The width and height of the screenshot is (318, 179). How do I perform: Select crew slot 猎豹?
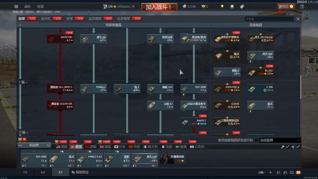(117, 159)
